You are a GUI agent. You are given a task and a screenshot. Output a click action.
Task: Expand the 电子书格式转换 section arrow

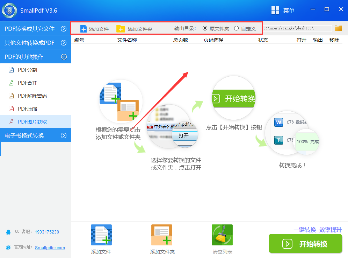coord(64,135)
